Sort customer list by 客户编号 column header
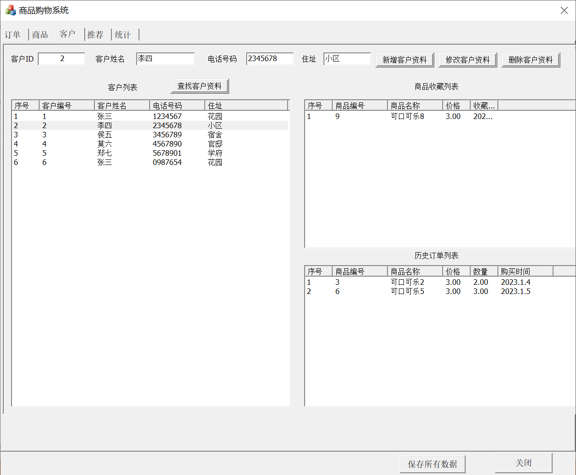576x475 pixels. (x=67, y=106)
